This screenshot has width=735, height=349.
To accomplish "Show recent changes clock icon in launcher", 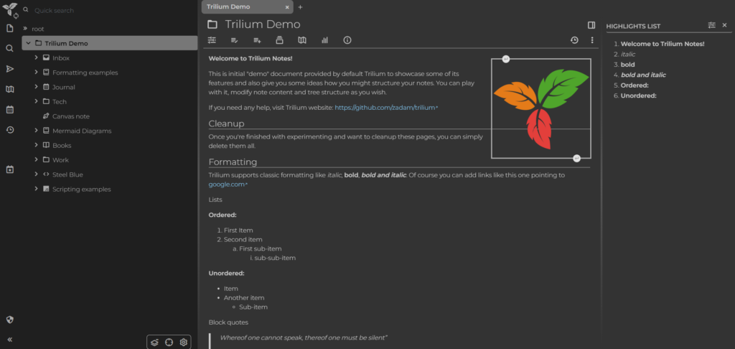I will point(9,130).
